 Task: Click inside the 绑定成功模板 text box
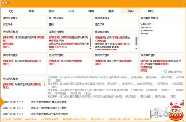pyautogui.click(x=24, y=66)
